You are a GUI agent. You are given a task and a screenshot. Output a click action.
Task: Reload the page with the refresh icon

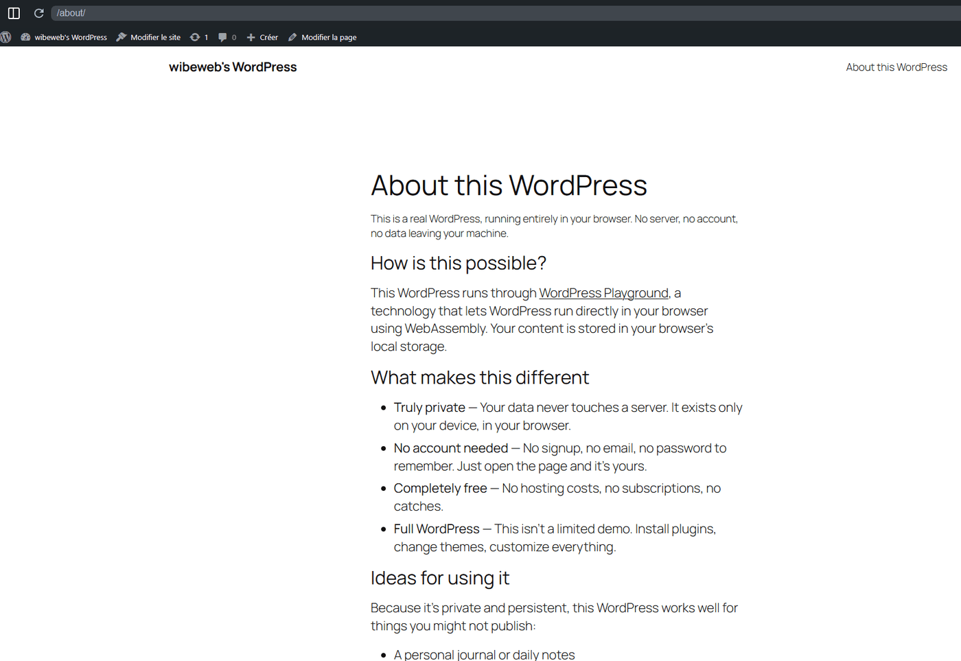38,12
